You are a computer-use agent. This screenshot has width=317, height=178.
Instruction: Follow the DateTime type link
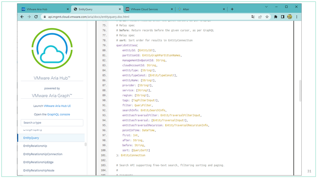coord(148,131)
